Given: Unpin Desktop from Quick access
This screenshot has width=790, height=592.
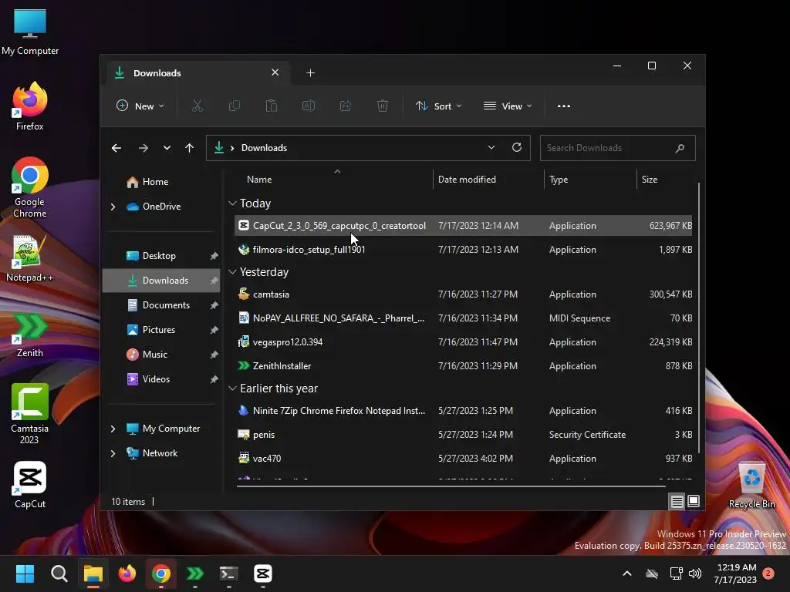Looking at the screenshot, I should tap(214, 256).
